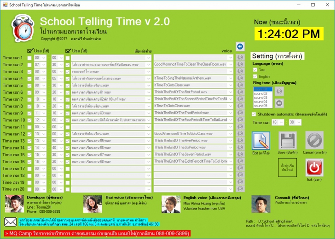Viewport: 335px width, 239px height.
Task: Click the alarm clock logo
Action: tap(23, 28)
